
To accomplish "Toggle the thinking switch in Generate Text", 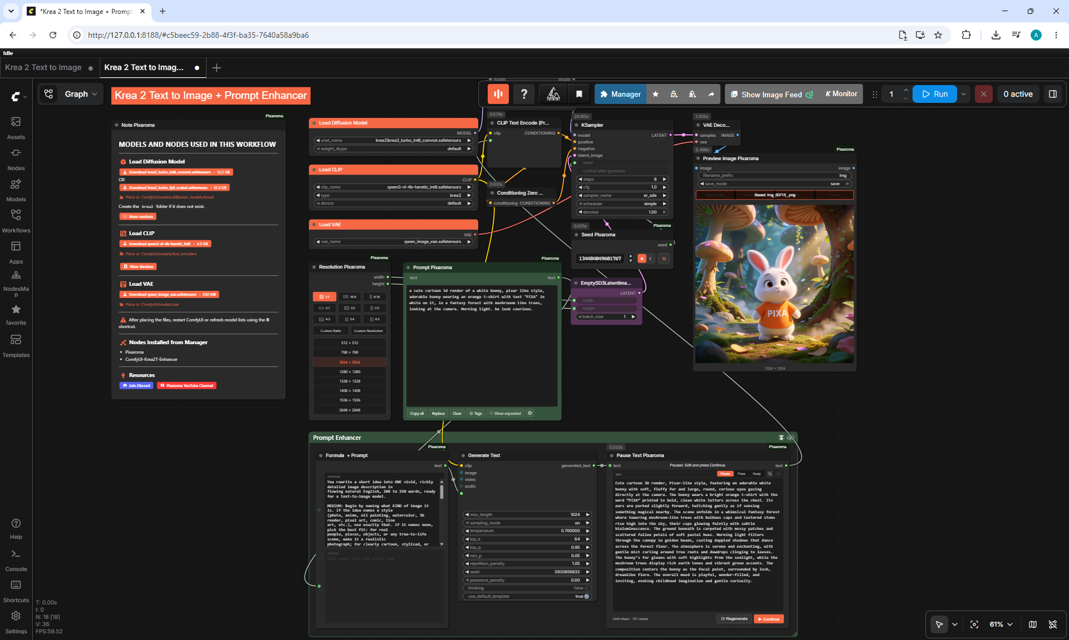I will 527,588.
